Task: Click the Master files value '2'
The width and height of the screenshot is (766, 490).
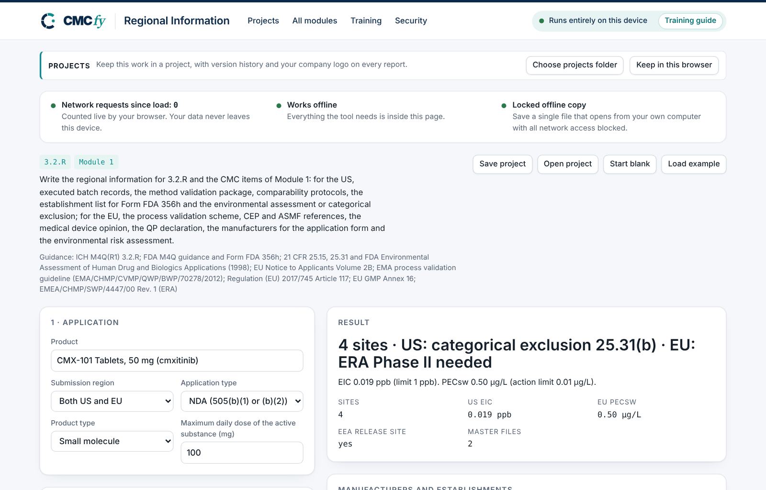Action: click(x=470, y=444)
